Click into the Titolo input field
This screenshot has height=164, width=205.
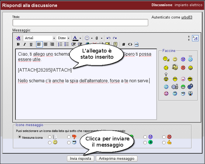(x=80, y=23)
